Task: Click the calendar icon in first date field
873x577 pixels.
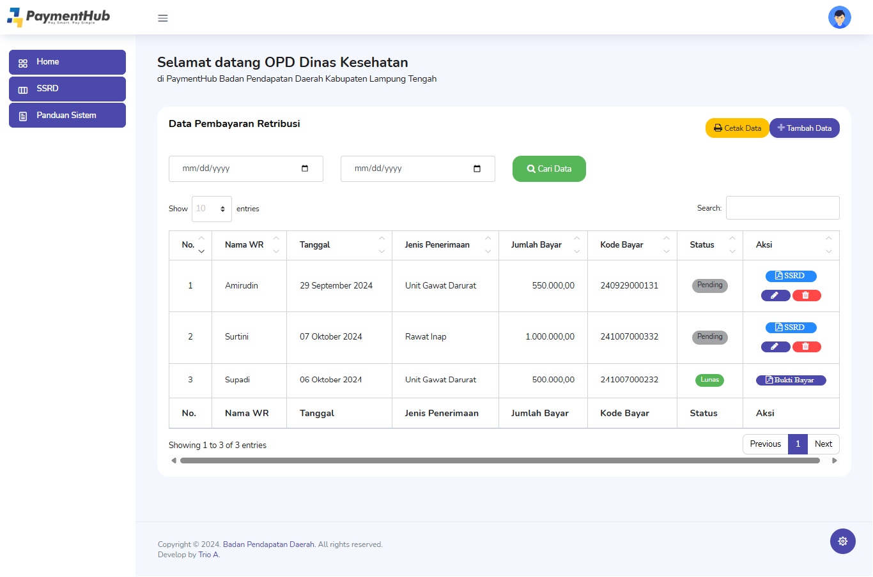Action: pos(305,169)
